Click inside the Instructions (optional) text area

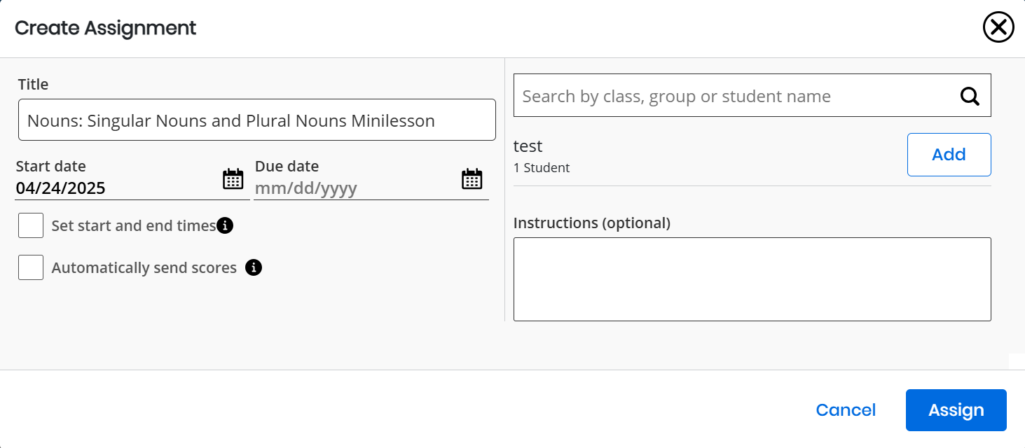(x=752, y=279)
